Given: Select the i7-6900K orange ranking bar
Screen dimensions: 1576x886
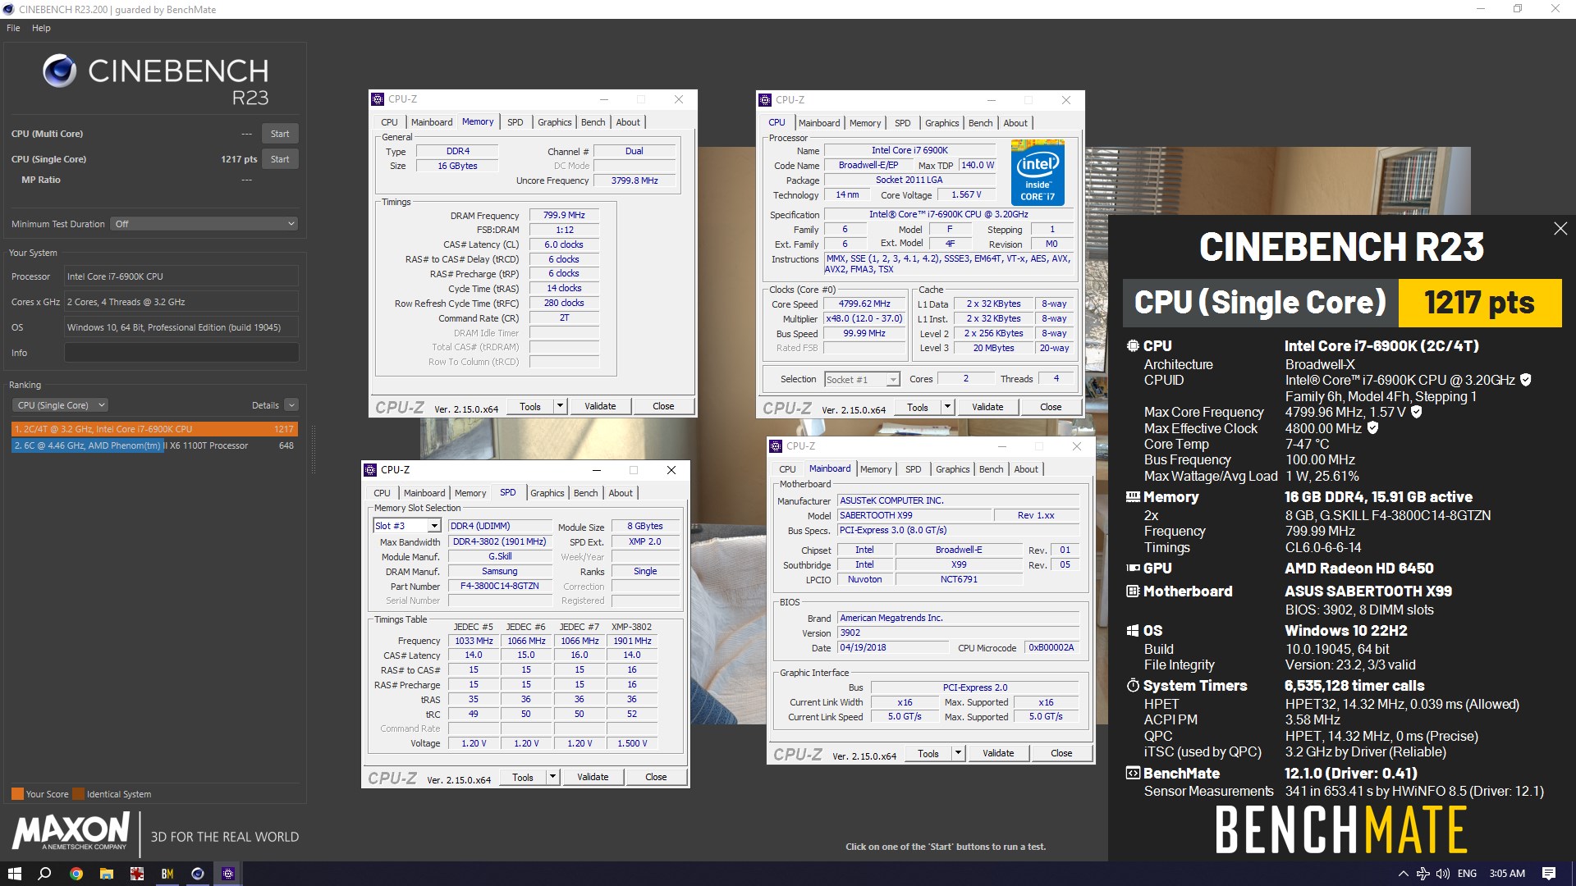Looking at the screenshot, I should 154,429.
